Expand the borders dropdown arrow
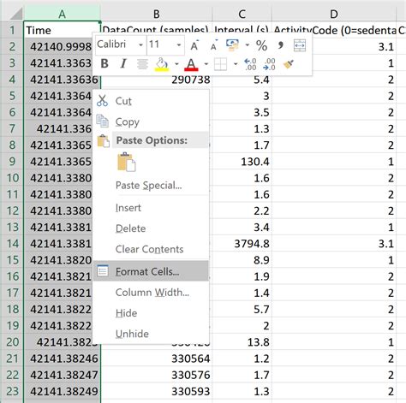The height and width of the screenshot is (403, 406). (236, 64)
